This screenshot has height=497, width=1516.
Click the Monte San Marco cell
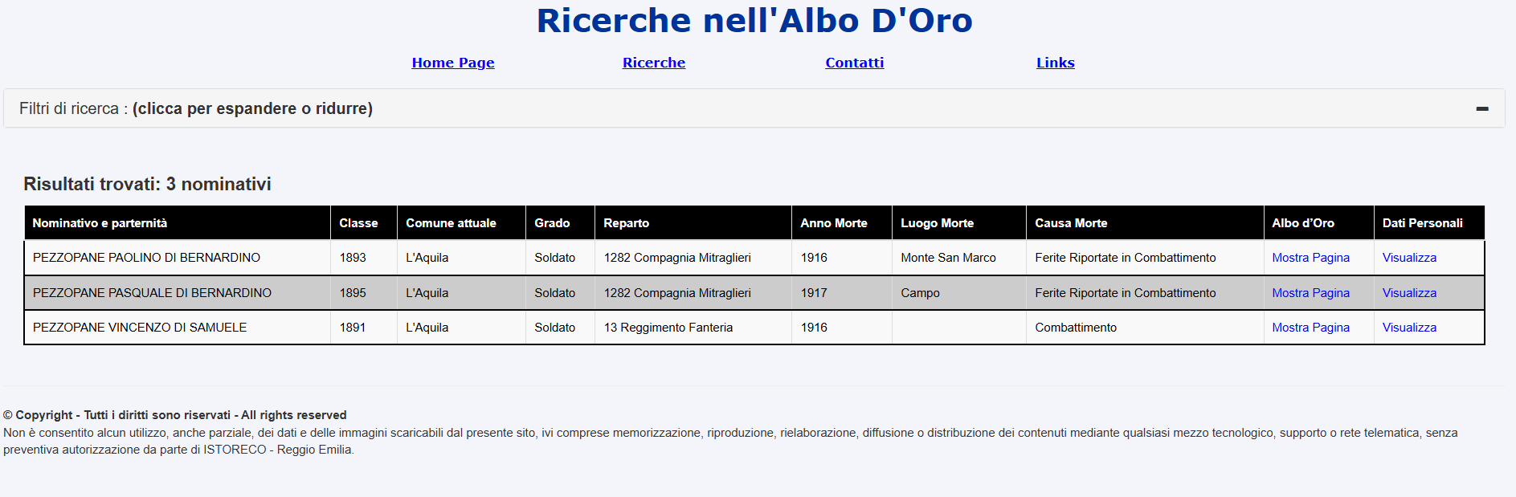959,258
